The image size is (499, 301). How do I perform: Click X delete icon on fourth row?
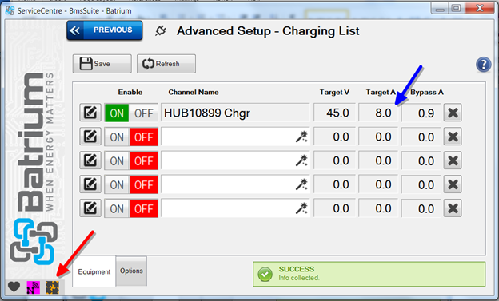[x=453, y=184]
